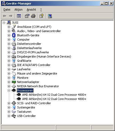The height and width of the screenshot is (131, 115).
Task: Select Eingabegeräte (Human Interface Devices)
Action: click(x=44, y=56)
